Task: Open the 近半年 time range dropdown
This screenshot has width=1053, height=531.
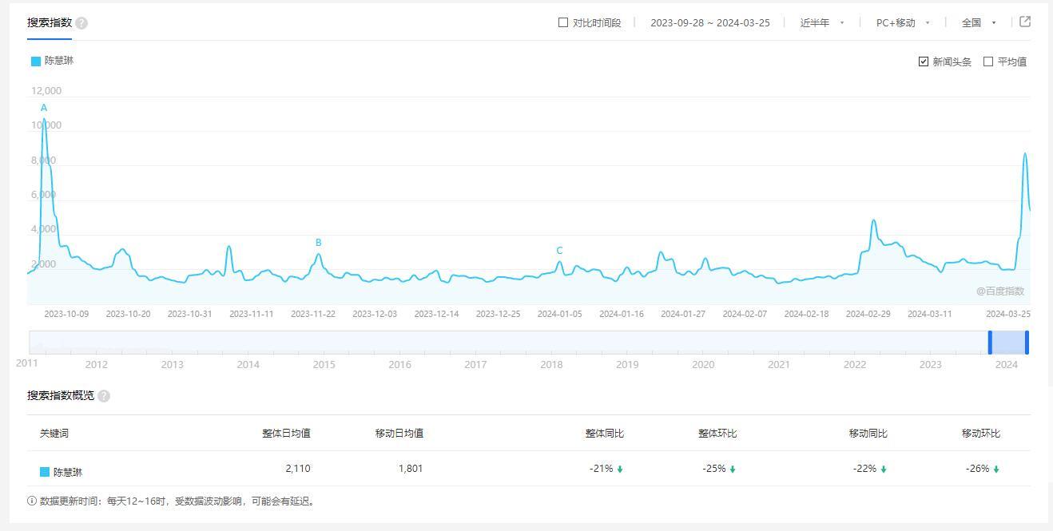Action: tap(822, 23)
